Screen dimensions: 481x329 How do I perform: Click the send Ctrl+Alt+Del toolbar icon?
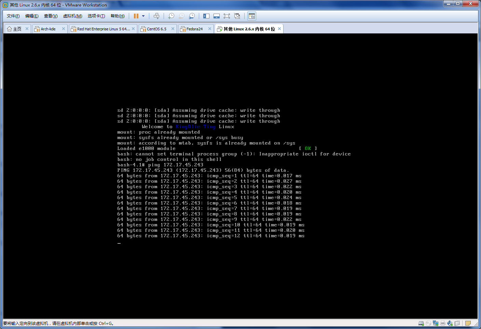click(x=156, y=16)
